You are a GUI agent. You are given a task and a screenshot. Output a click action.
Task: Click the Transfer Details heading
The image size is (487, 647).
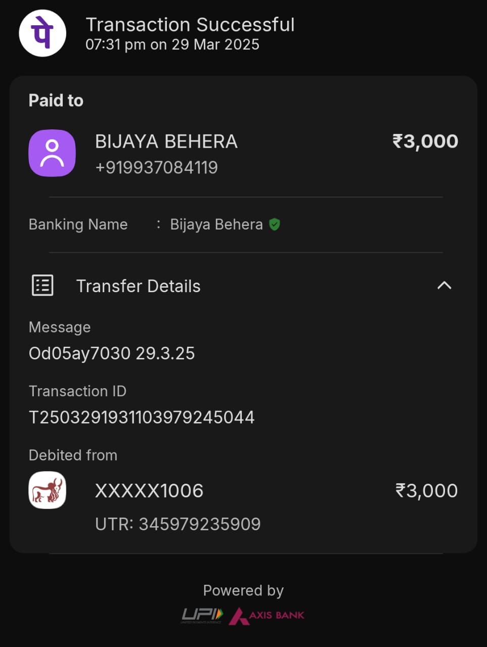(138, 286)
